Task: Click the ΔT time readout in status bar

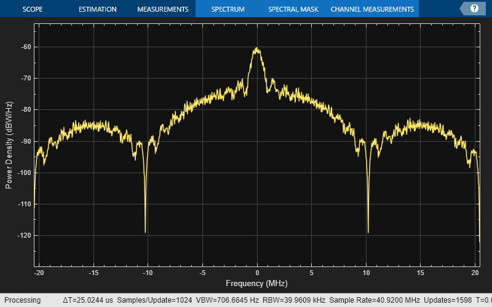Action: (x=87, y=300)
